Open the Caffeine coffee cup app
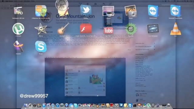The width and height of the screenshot is (194, 109). [x=108, y=11]
